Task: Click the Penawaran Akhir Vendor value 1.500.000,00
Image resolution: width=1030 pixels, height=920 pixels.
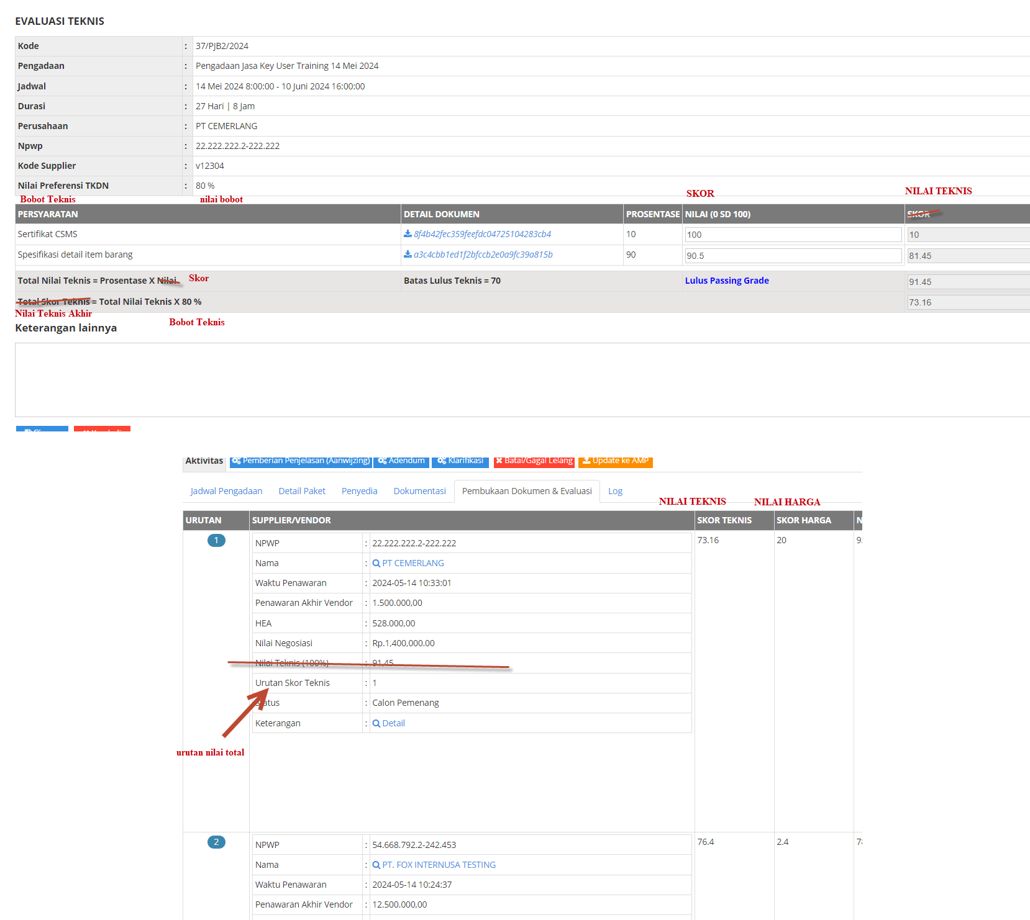Action: pos(397,603)
